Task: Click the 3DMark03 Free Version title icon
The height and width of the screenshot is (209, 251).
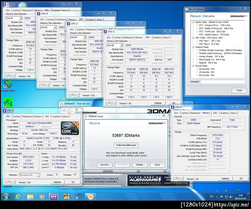Action: coord(61,103)
